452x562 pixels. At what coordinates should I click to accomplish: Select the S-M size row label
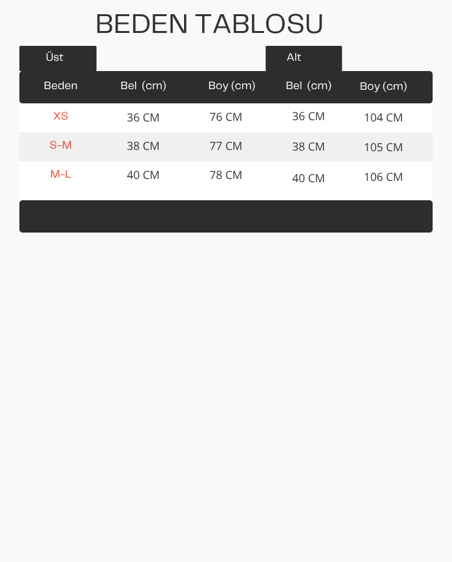(x=61, y=145)
